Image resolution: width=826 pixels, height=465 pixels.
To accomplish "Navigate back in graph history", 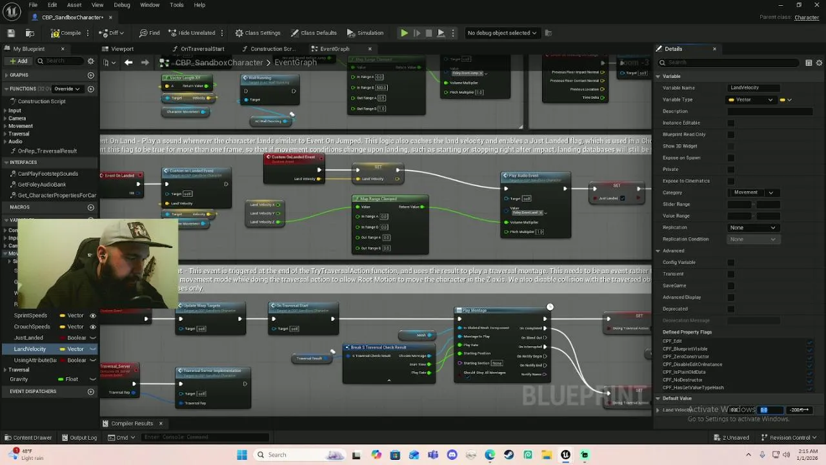I will pos(128,63).
